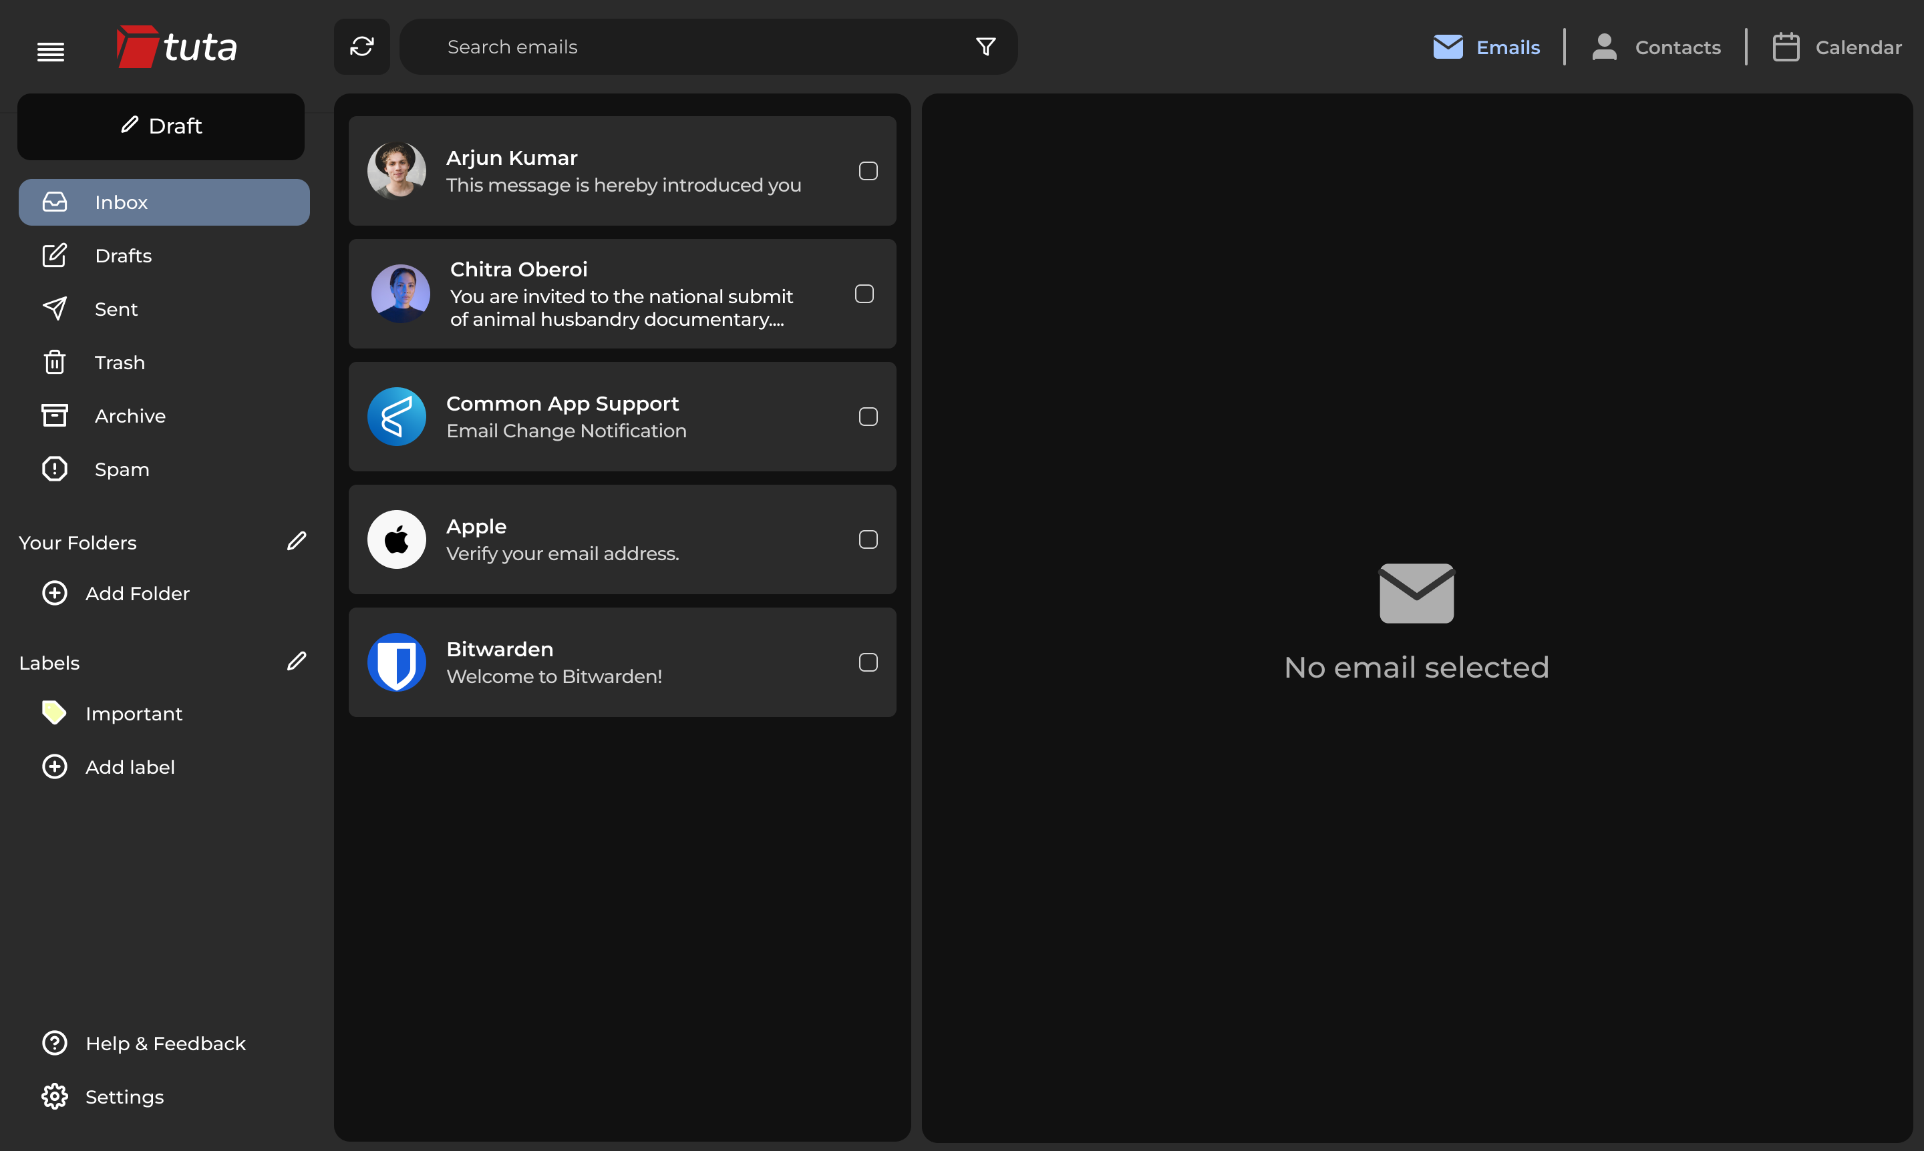Add a new folder
The width and height of the screenshot is (1924, 1151).
136,594
